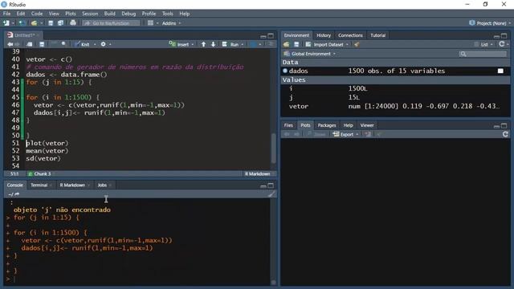Go back to previous source location
514x289 pixels.
10,44
